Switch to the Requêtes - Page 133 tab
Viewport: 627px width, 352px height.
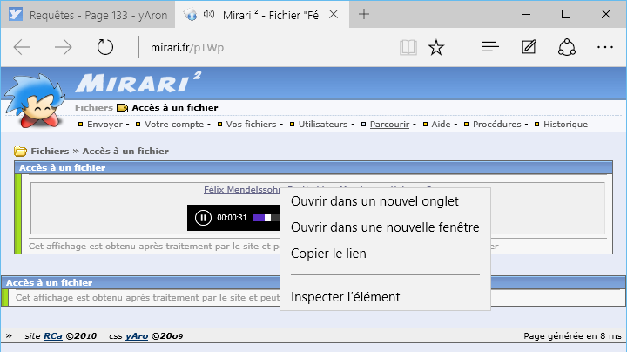[89, 15]
